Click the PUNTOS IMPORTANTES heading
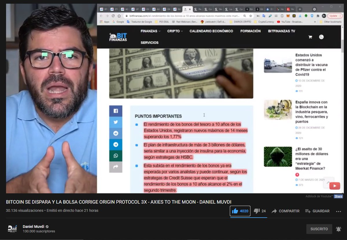The height and width of the screenshot is (240, 347). pyautogui.click(x=158, y=116)
